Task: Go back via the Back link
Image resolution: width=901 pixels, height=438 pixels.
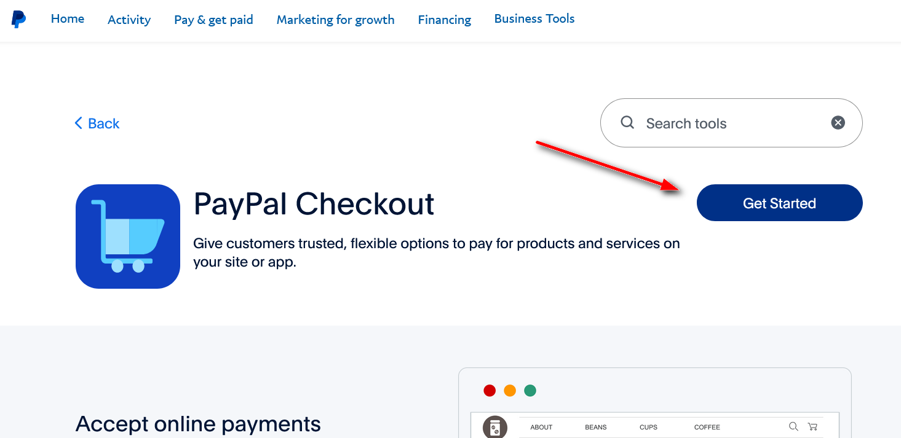Action: pyautogui.click(x=97, y=123)
